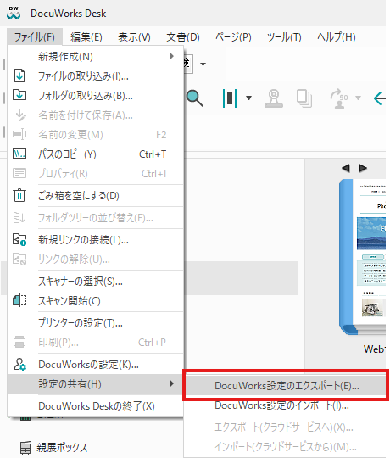Select 名前の変更(M) entry
This screenshot has height=458, width=390.
96,135
